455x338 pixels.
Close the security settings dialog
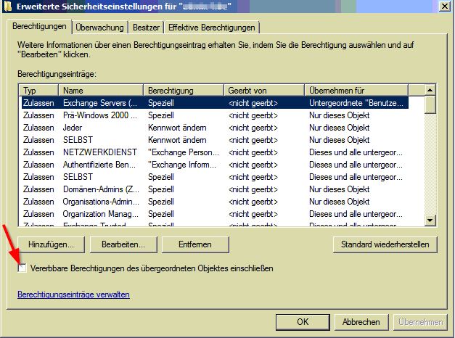pyautogui.click(x=441, y=7)
